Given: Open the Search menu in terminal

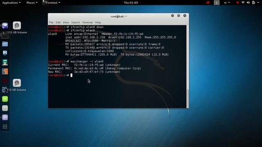Looking at the screenshot, I should click(75, 22).
